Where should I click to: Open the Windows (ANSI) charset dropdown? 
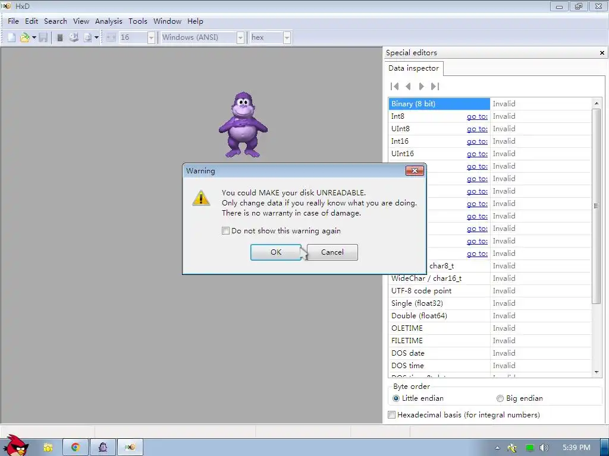(240, 37)
